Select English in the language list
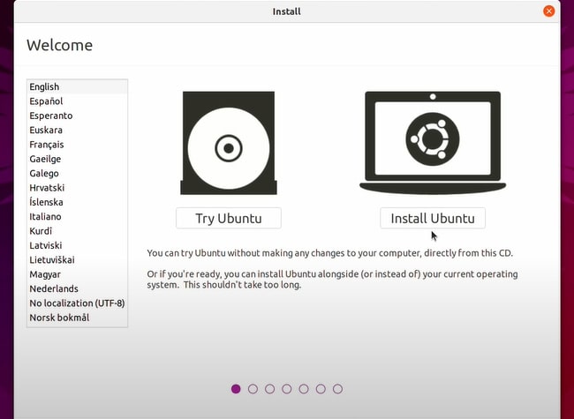 point(77,87)
